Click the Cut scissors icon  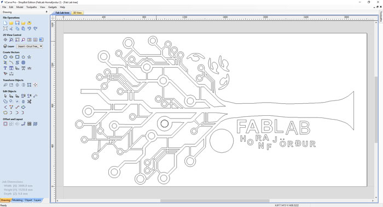click(11, 28)
